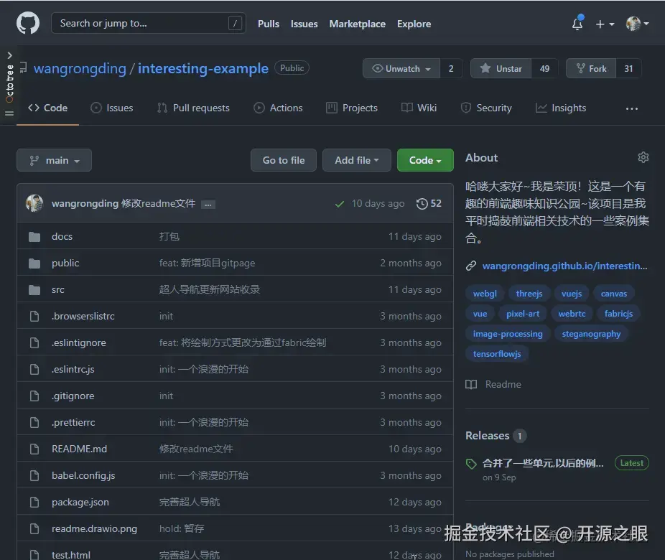665x560 pixels.
Task: Open wangrongding.github.io website link
Action: tap(564, 266)
